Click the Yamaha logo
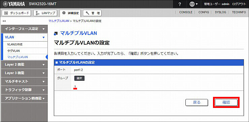 [14, 4]
